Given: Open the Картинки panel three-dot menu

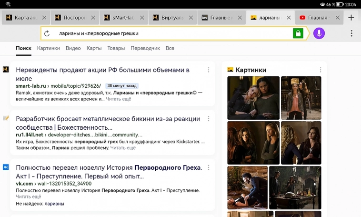Looking at the screenshot, I should click(321, 70).
